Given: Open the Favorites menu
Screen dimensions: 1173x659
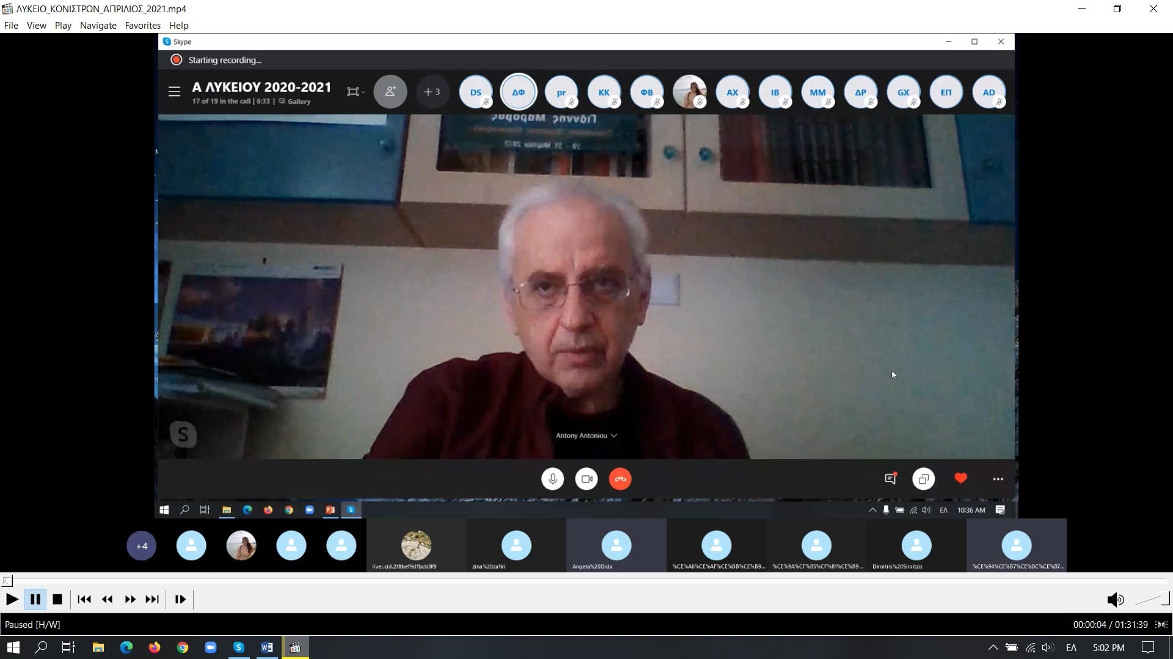Looking at the screenshot, I should click(142, 25).
